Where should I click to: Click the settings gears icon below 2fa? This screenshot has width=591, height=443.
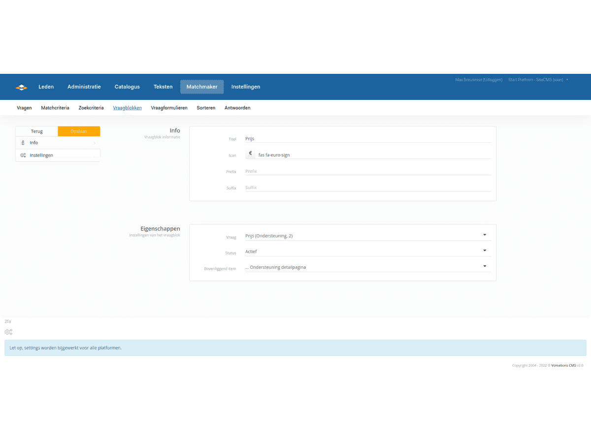(x=8, y=332)
